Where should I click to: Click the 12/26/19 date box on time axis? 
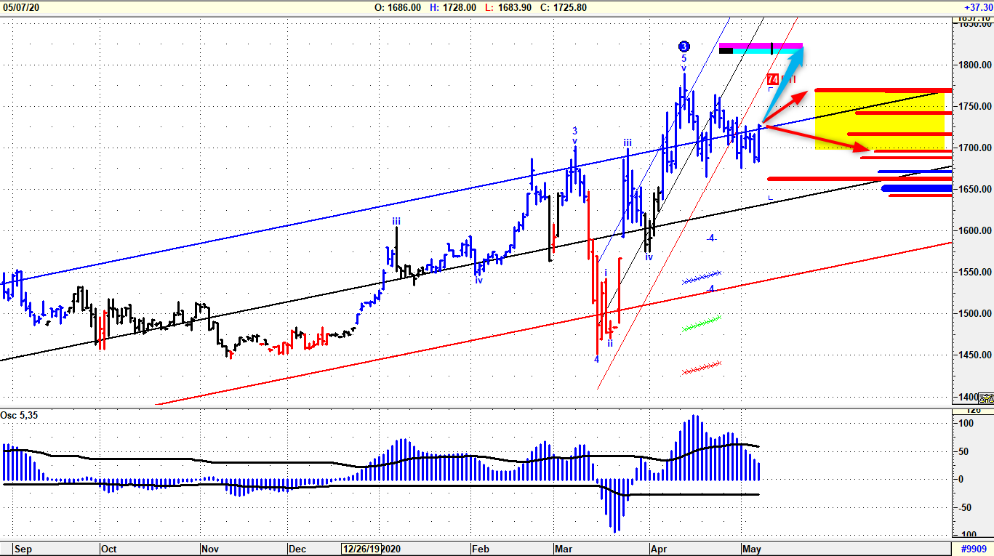coord(360,549)
